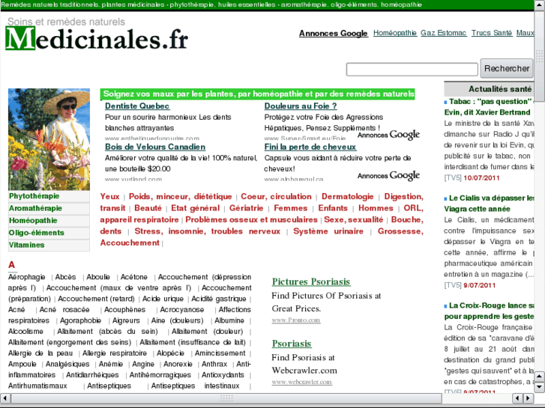Screen dimensions: 545x408
Task: Read the Cialis va dépasser Viagra headline
Action: [489, 204]
